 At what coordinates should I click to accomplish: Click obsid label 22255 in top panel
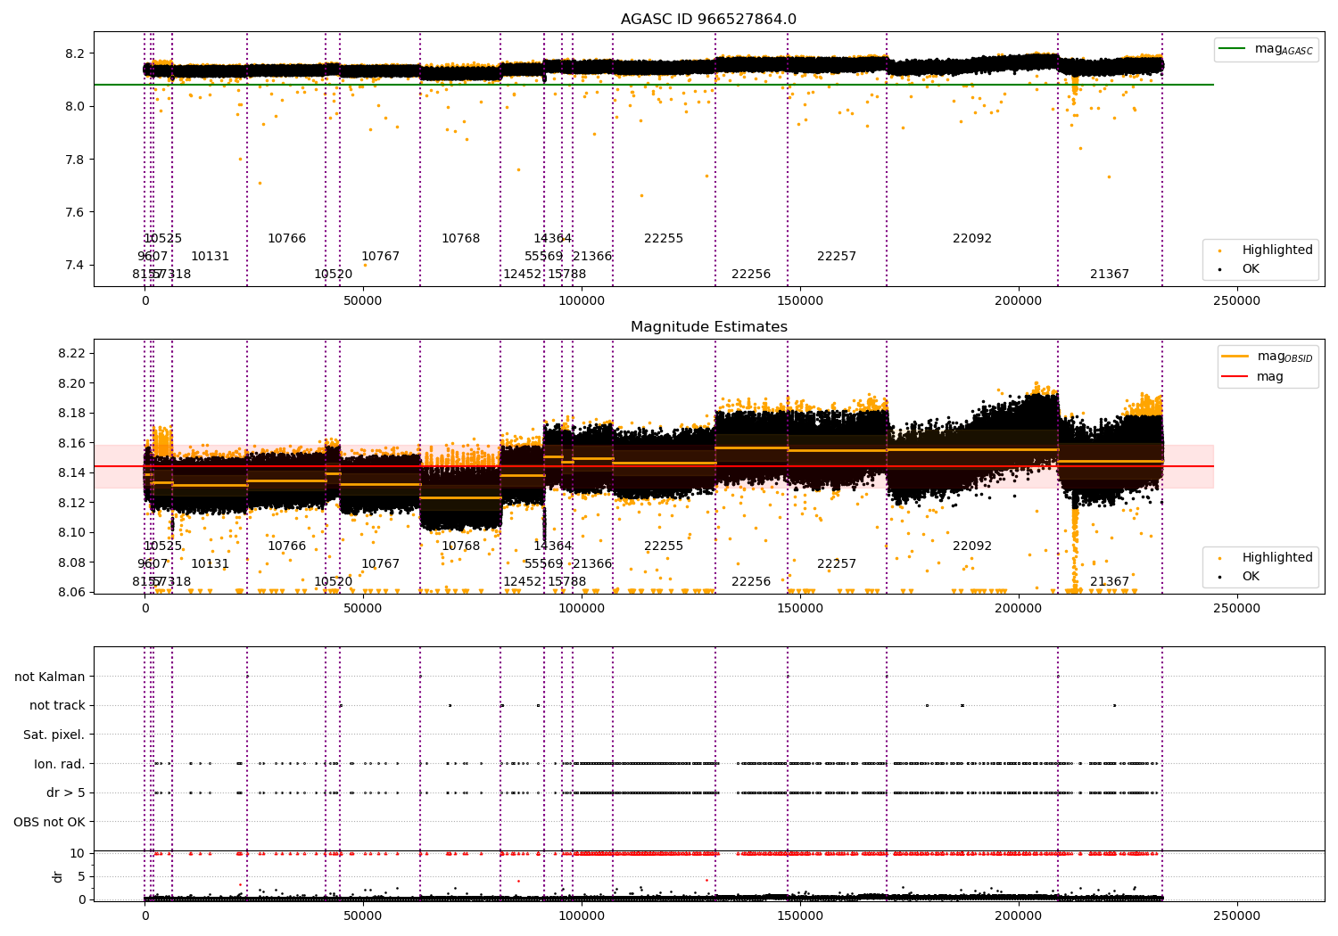[664, 239]
